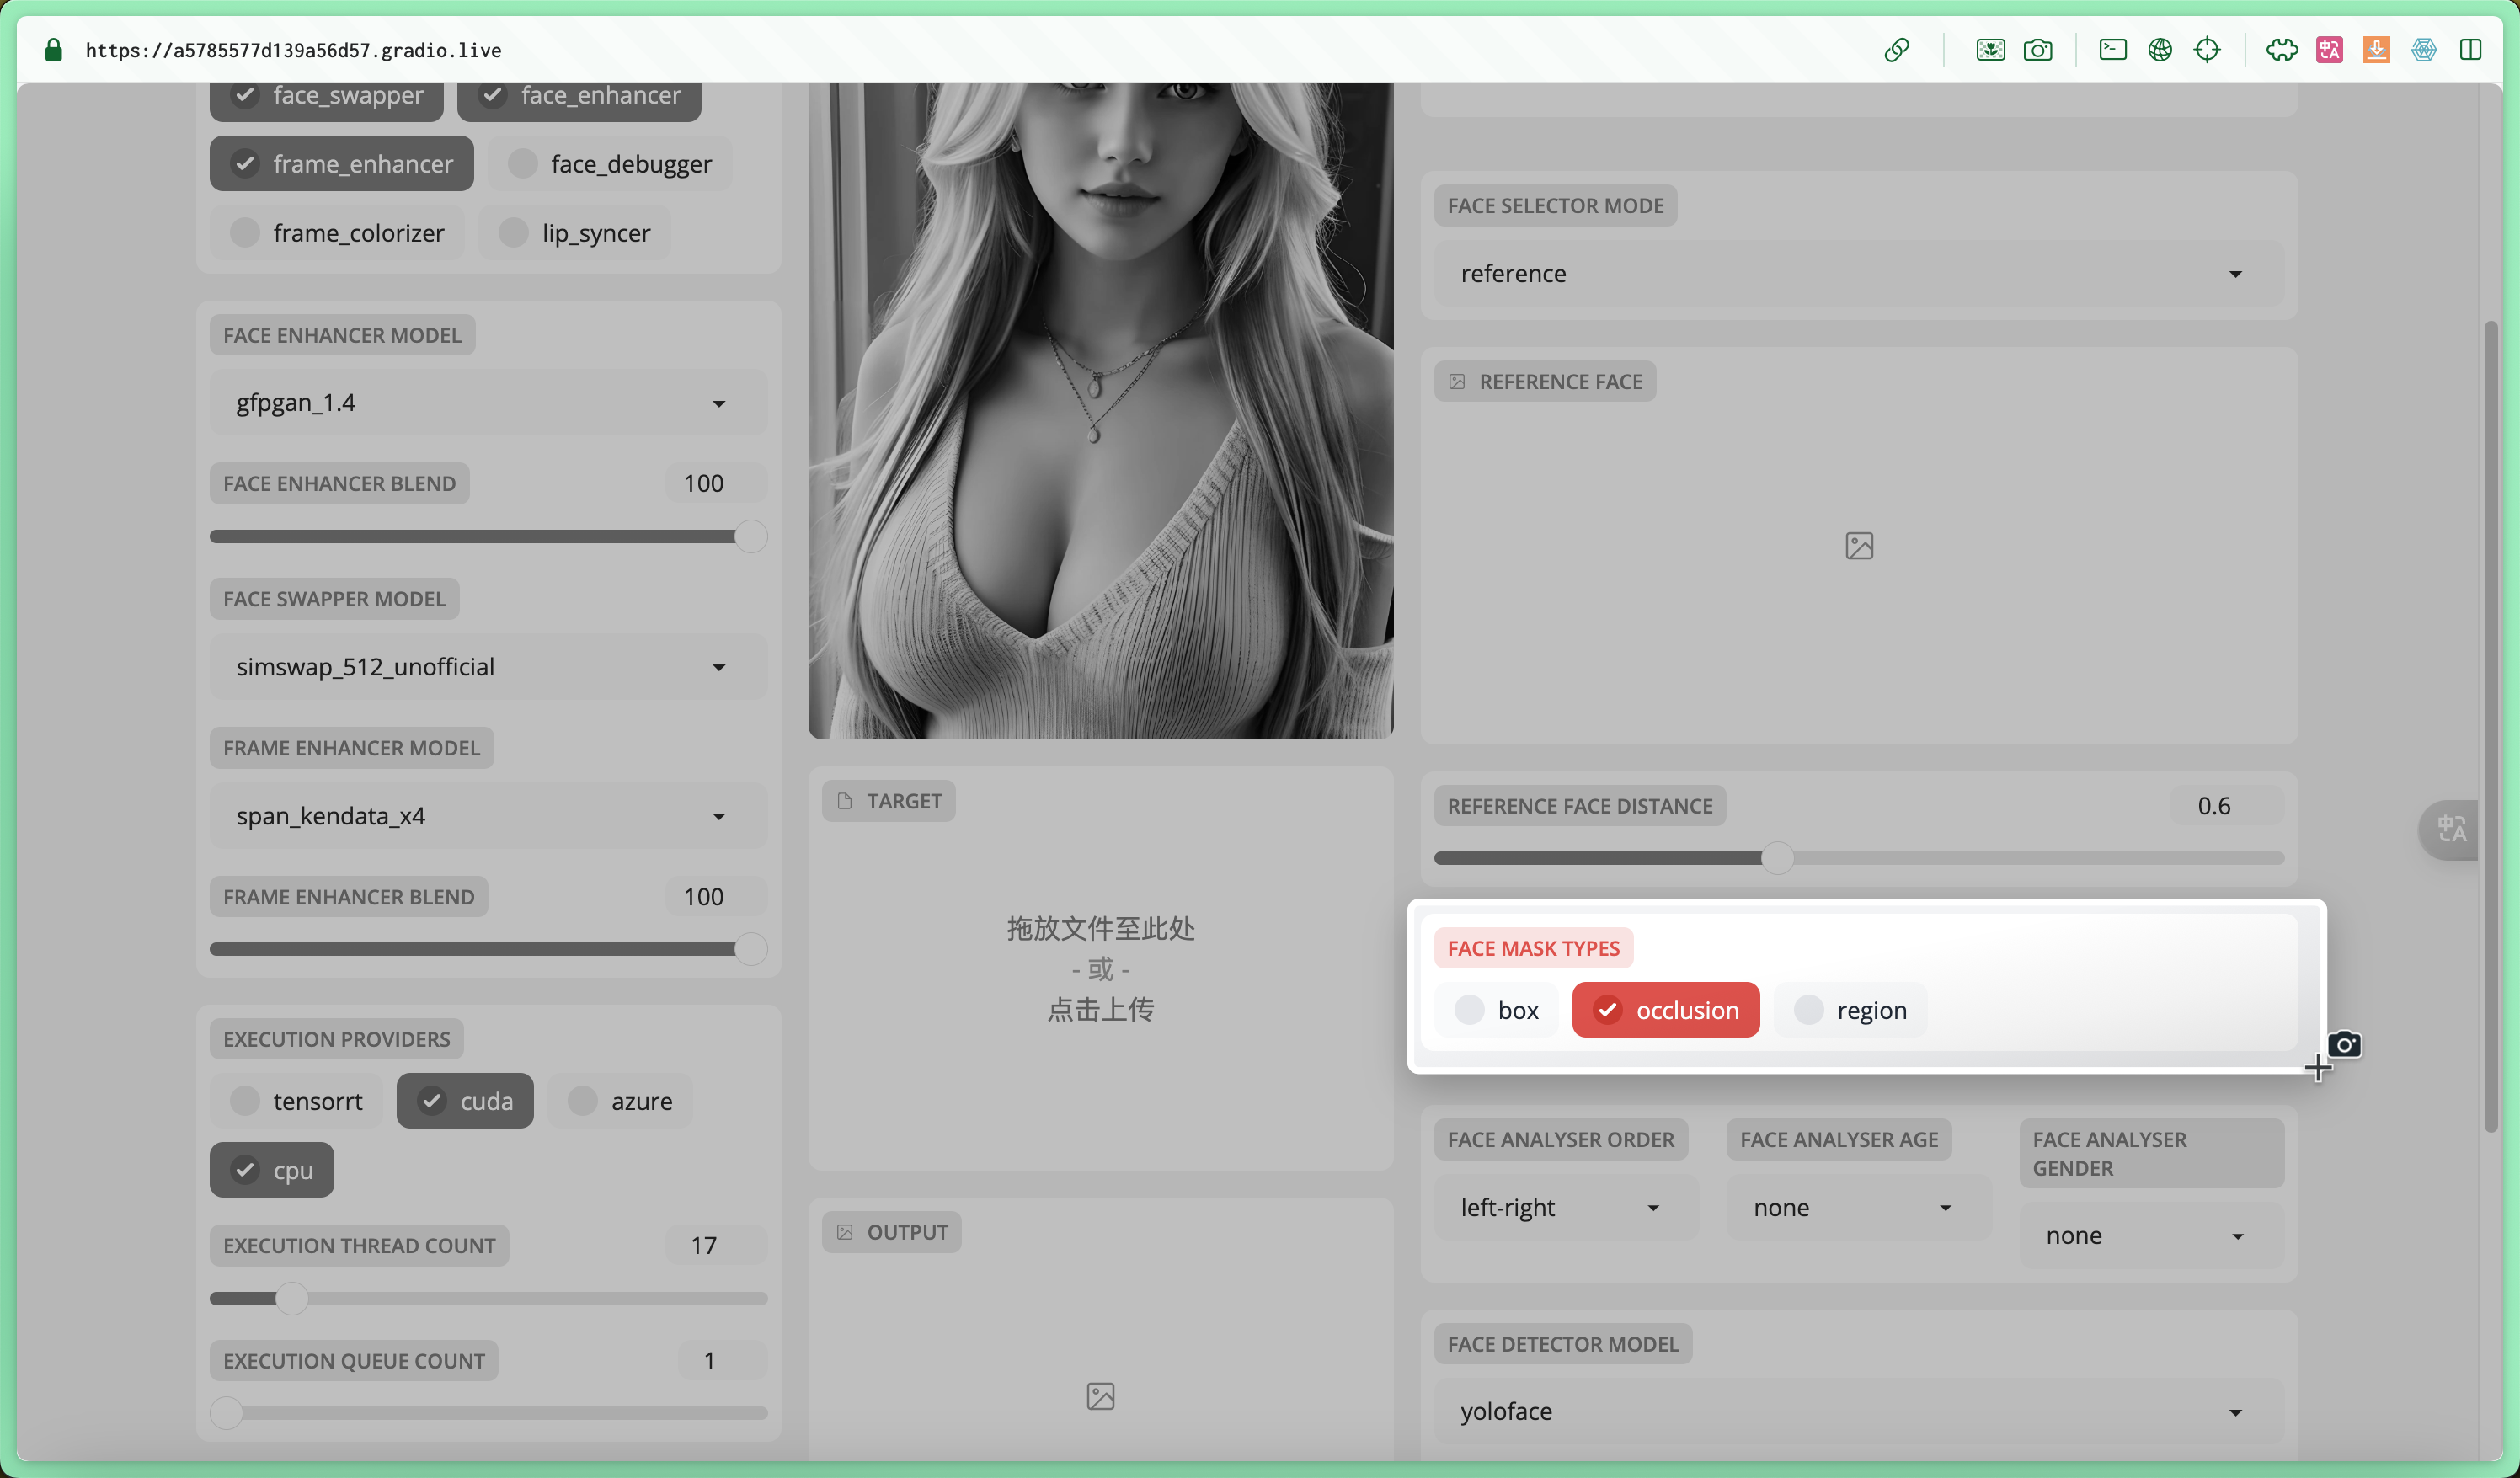The image size is (2520, 1478).
Task: Click the page vertical scrollbar
Action: [2490, 727]
